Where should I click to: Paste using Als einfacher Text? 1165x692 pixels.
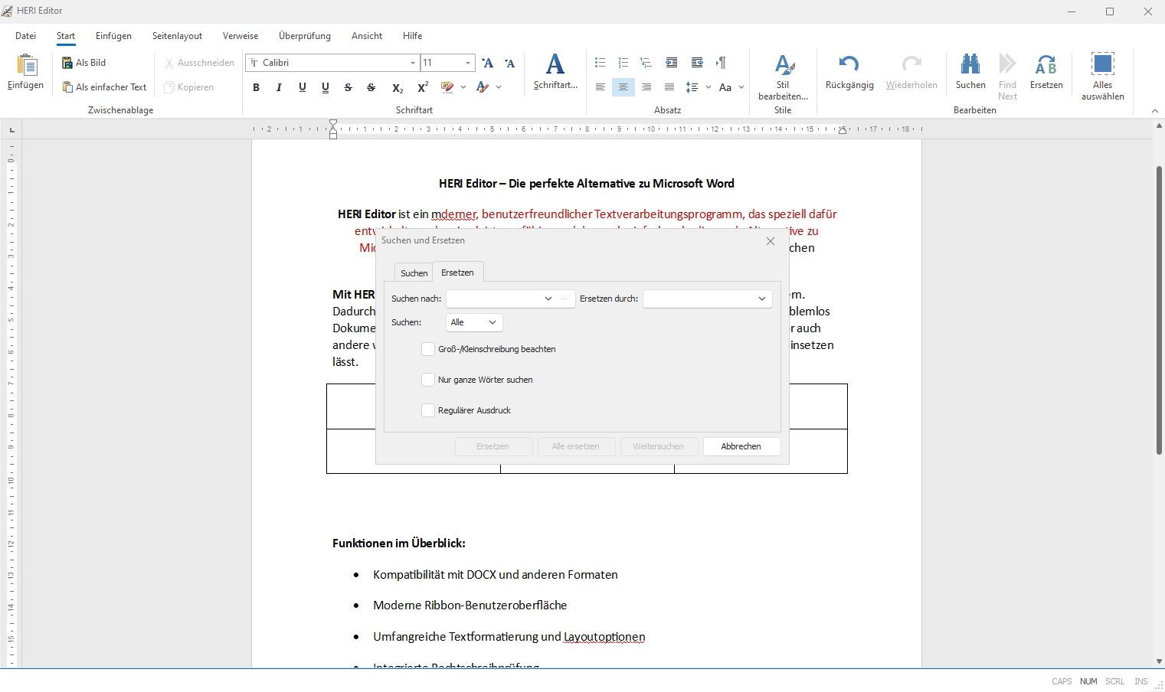(105, 87)
